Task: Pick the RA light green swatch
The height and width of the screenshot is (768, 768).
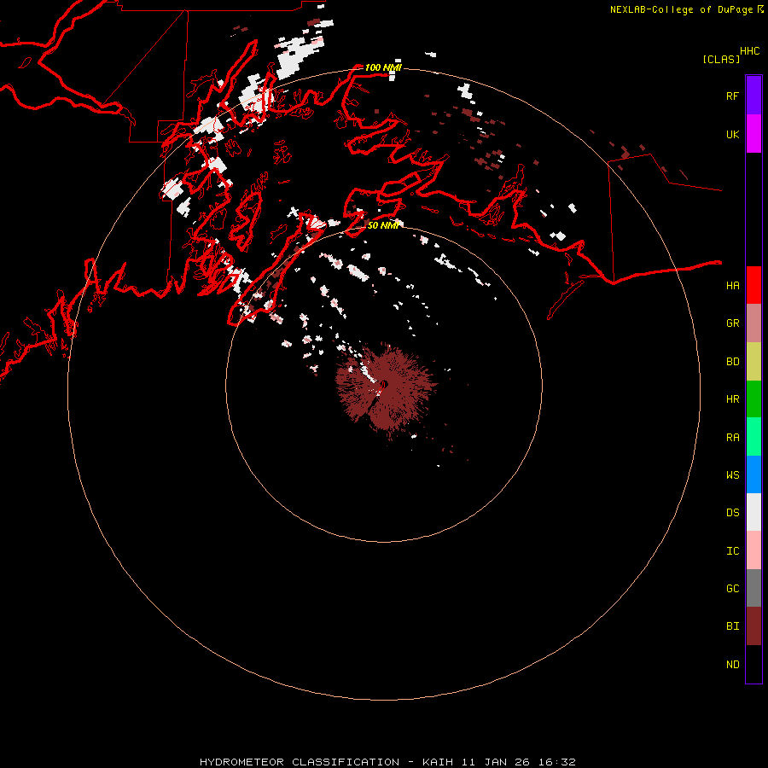Action: 753,437
